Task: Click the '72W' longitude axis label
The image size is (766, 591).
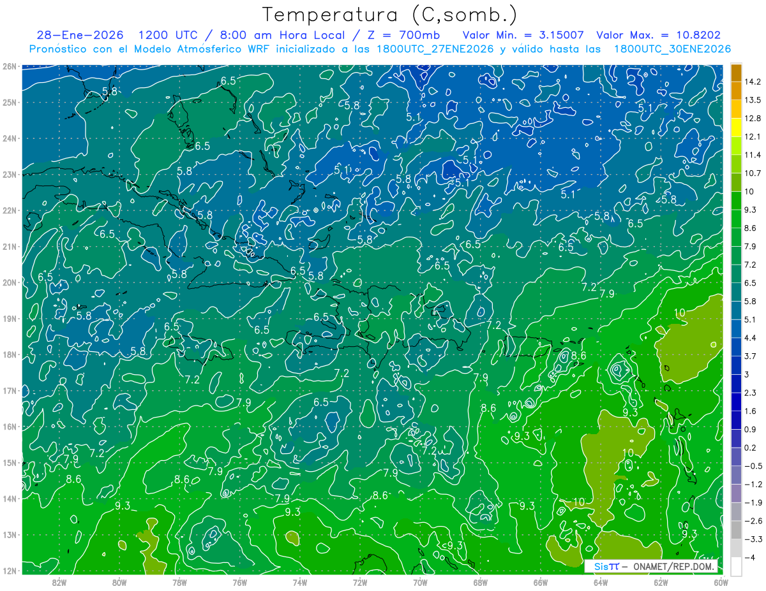Action: pyautogui.click(x=360, y=582)
